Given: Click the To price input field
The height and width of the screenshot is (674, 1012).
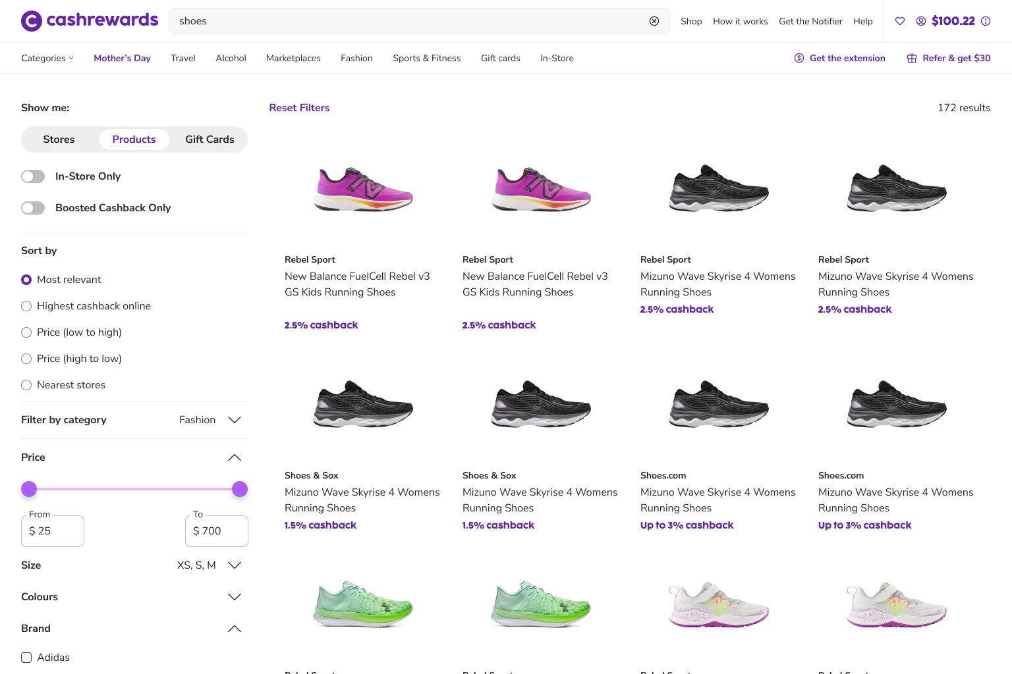Looking at the screenshot, I should (x=216, y=531).
